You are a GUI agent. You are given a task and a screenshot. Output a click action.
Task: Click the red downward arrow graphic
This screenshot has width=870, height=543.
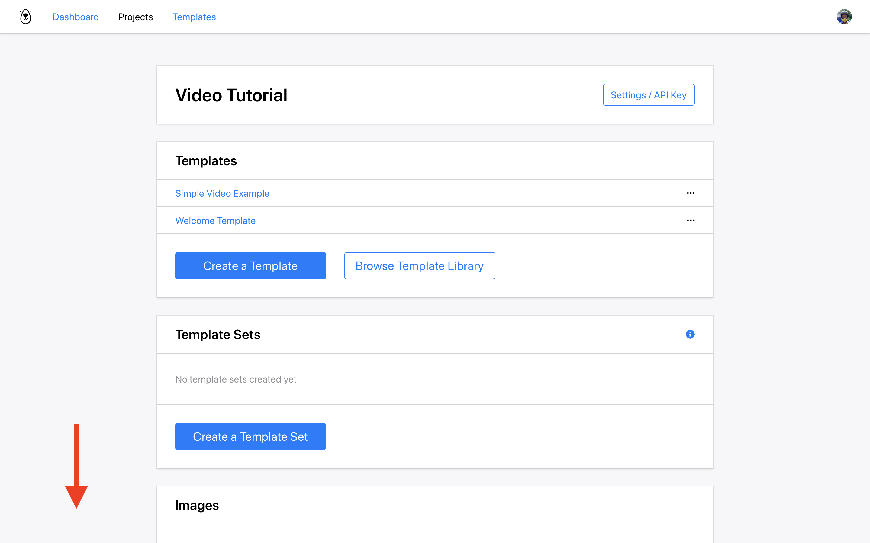click(x=76, y=467)
